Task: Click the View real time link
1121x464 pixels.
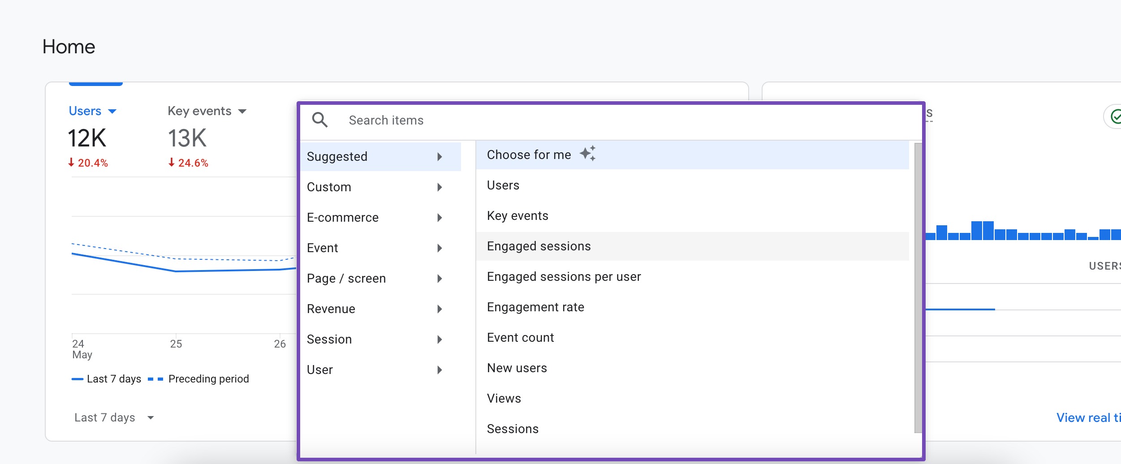Action: point(1089,417)
